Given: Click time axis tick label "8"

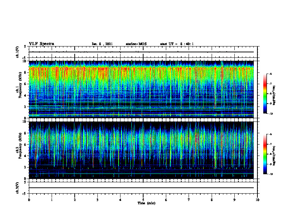Looking at the screenshot, I should 212,200.
